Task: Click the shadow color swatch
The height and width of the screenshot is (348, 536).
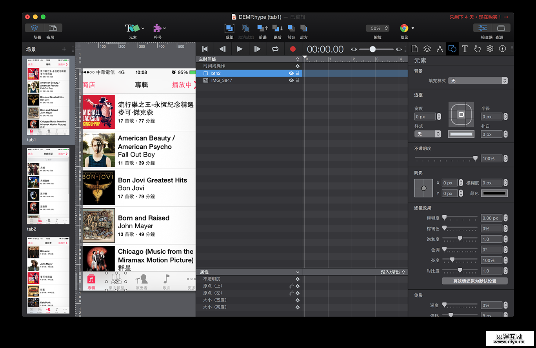Action: tap(494, 193)
